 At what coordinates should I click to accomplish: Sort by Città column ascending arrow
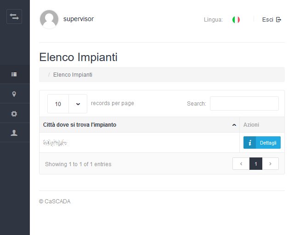click(234, 125)
